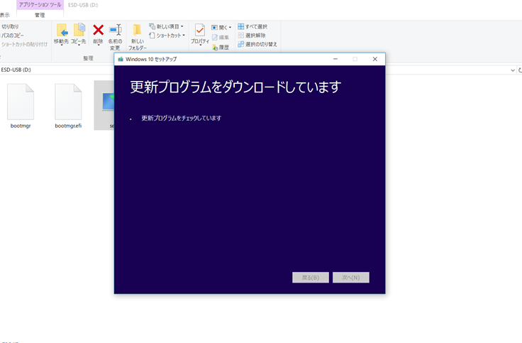Screen dimensions: 522x343
Task: Click the red Delete (削除) icon
Action: pyautogui.click(x=98, y=34)
